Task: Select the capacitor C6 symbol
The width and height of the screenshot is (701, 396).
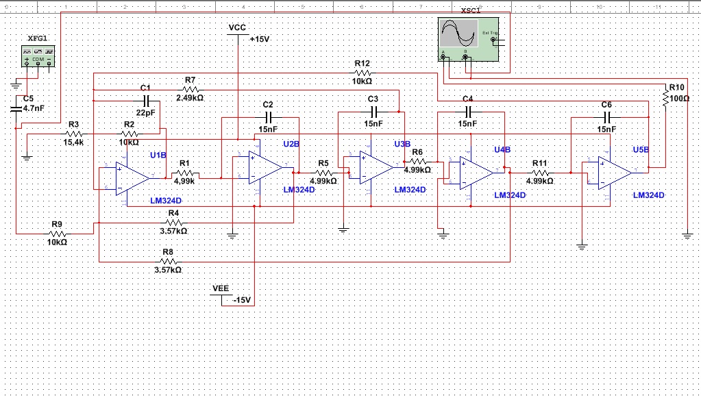Action: coord(606,116)
